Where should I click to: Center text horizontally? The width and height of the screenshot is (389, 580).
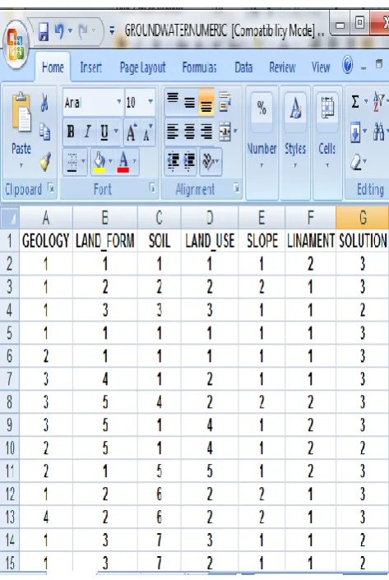(x=190, y=132)
